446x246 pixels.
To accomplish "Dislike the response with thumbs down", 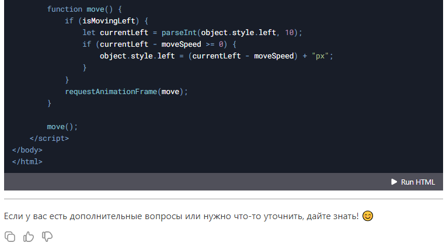I will 47,236.
